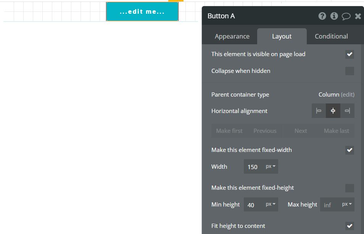Screen dimensions: 364x234
Task: Uncheck visible on page load
Action: 350,54
